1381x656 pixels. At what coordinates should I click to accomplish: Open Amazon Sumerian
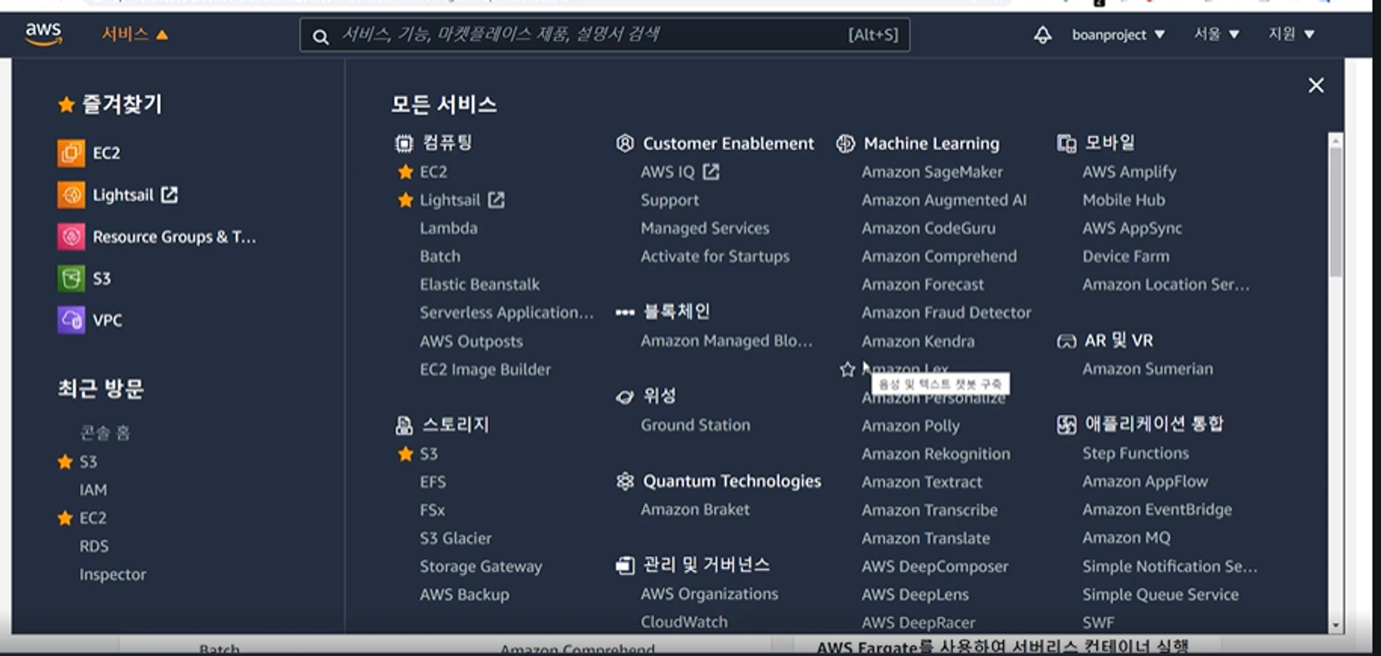click(x=1147, y=368)
